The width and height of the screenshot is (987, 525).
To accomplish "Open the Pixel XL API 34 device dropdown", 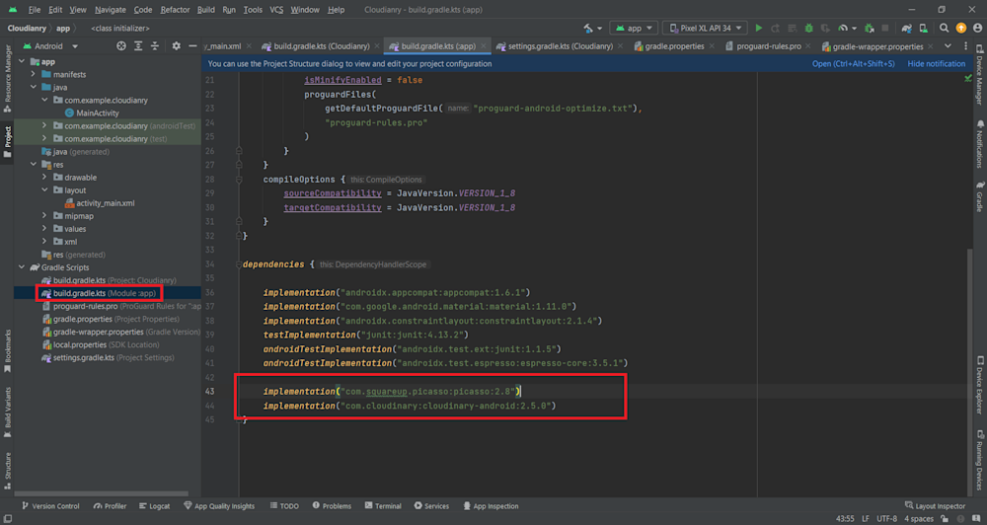I will tap(705, 29).
